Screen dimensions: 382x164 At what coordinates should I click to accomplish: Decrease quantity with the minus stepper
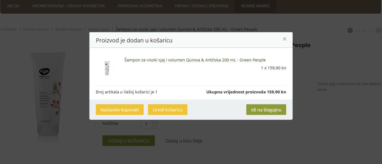(155, 126)
